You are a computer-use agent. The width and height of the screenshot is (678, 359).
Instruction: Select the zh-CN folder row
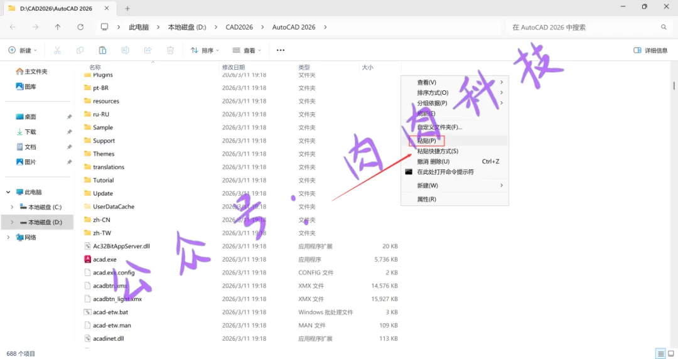click(241, 220)
